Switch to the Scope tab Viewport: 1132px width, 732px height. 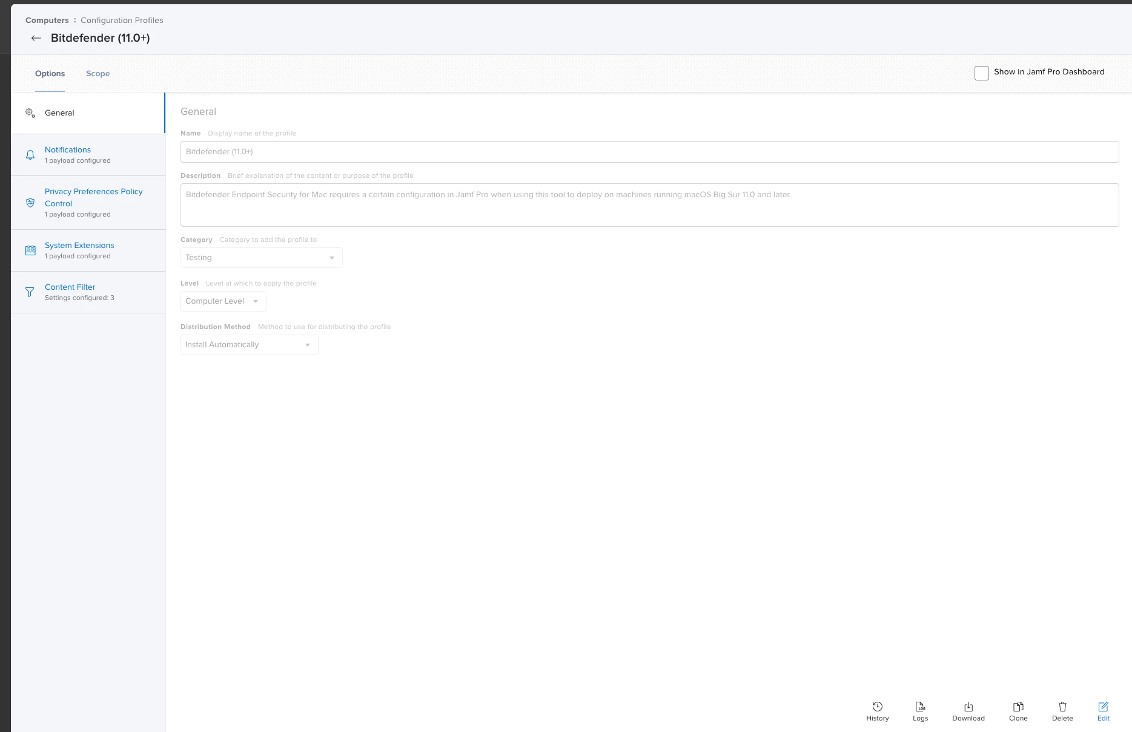click(98, 74)
